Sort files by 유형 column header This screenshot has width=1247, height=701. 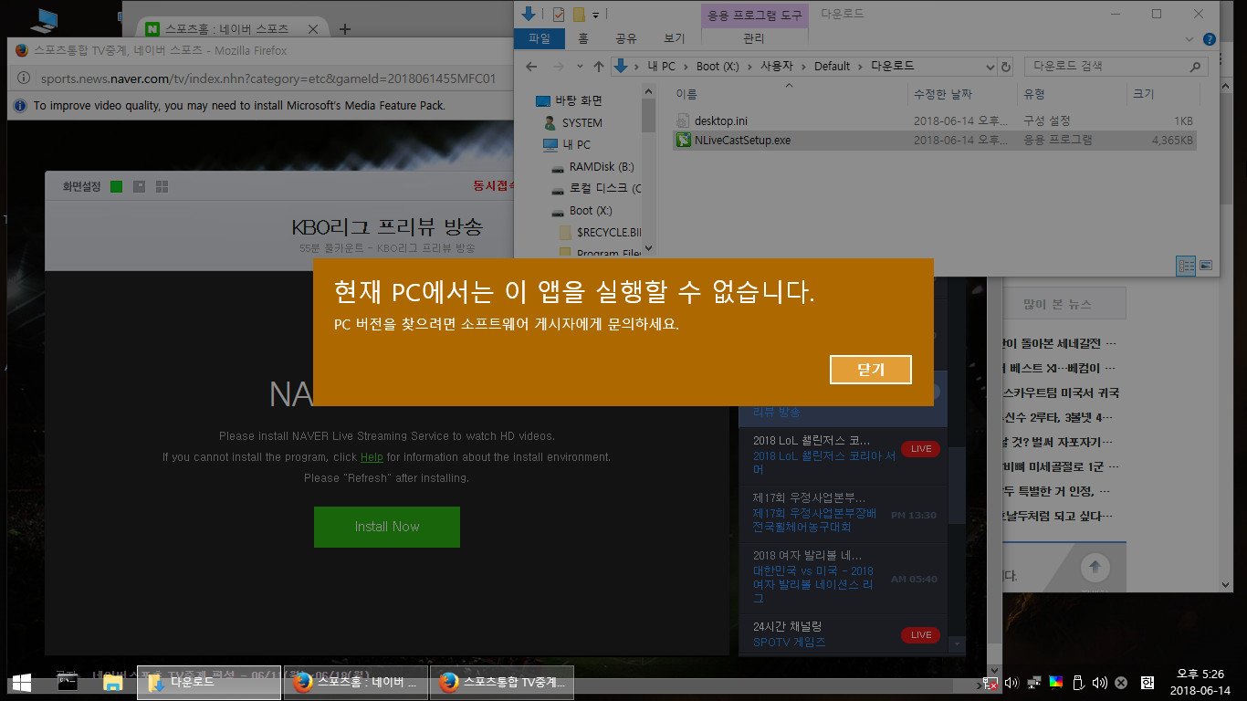pyautogui.click(x=1071, y=94)
